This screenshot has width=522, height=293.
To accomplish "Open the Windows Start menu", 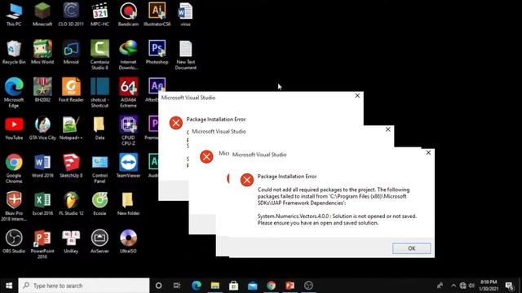I will (x=9, y=286).
